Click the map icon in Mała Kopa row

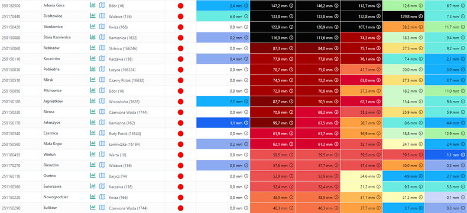pos(102,144)
